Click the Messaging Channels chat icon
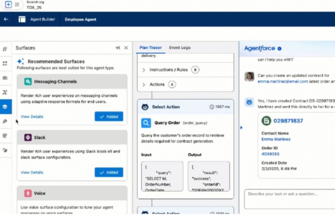The image size is (335, 223). pyautogui.click(x=28, y=81)
